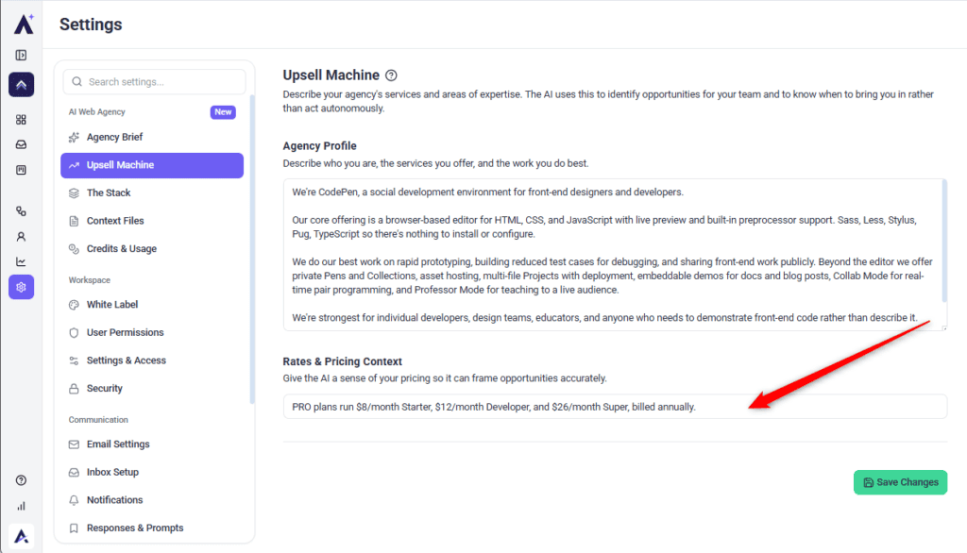Image resolution: width=967 pixels, height=553 pixels.
Task: Click Save Changes button
Action: [x=900, y=483]
